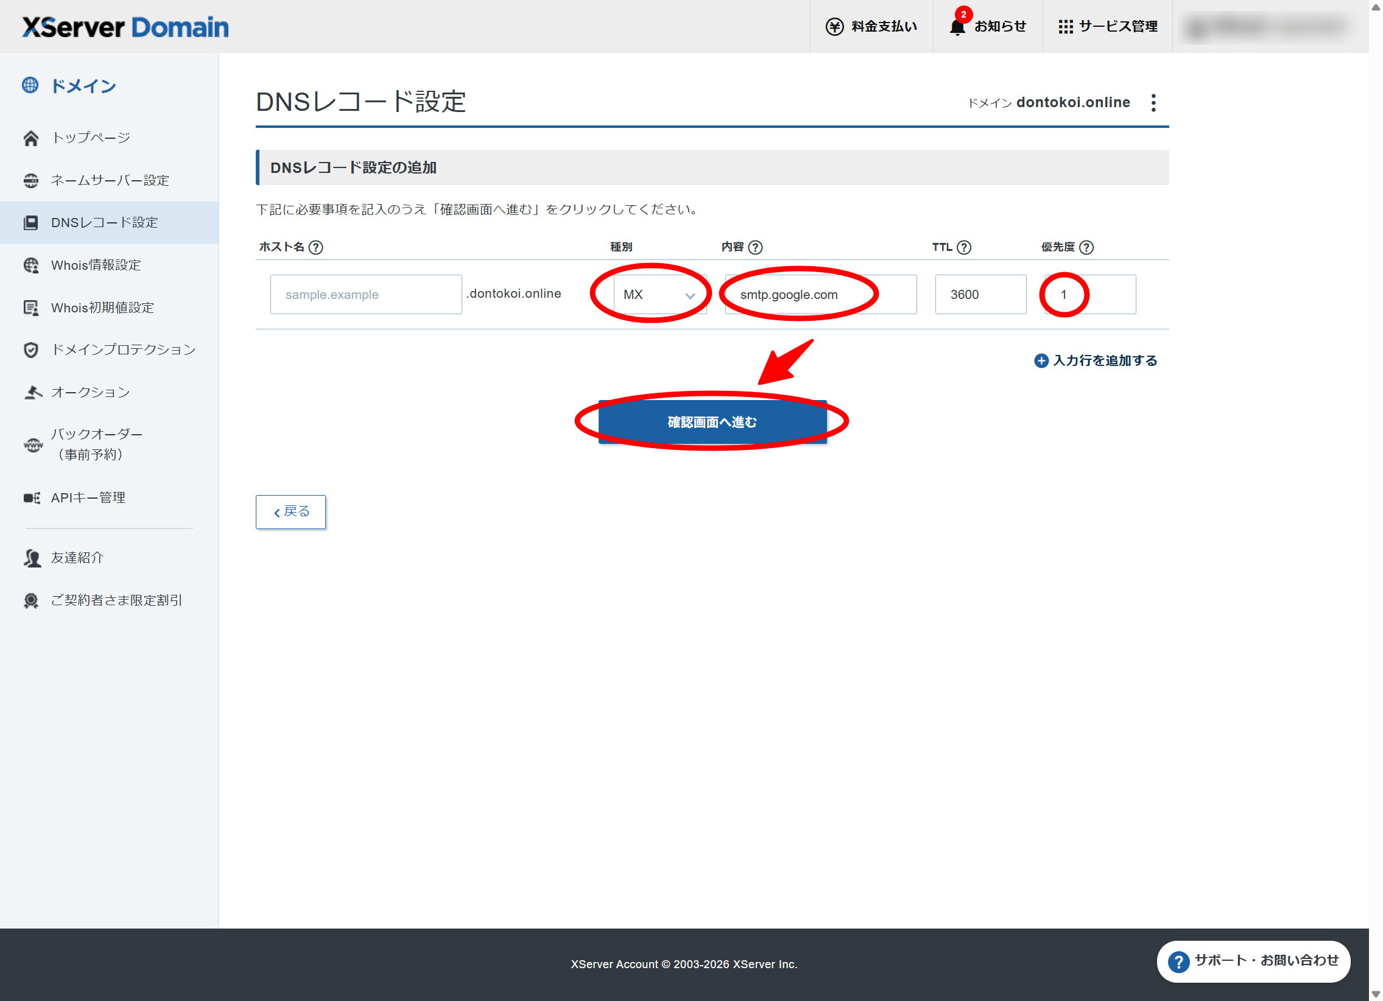
Task: Click the 友達紹介 person icon
Action: (x=32, y=558)
